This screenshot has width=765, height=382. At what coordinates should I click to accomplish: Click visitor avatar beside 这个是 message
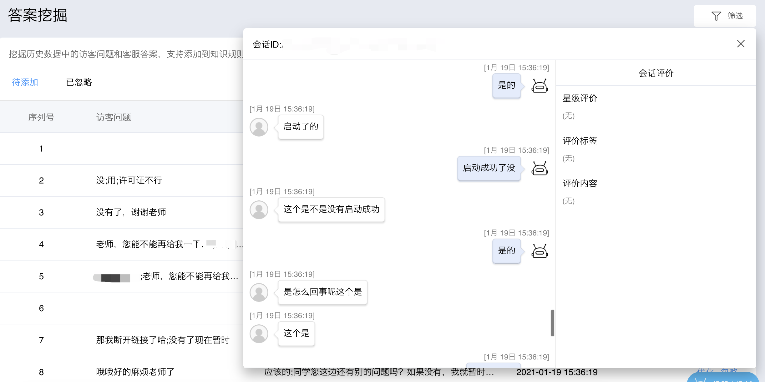coord(259,334)
